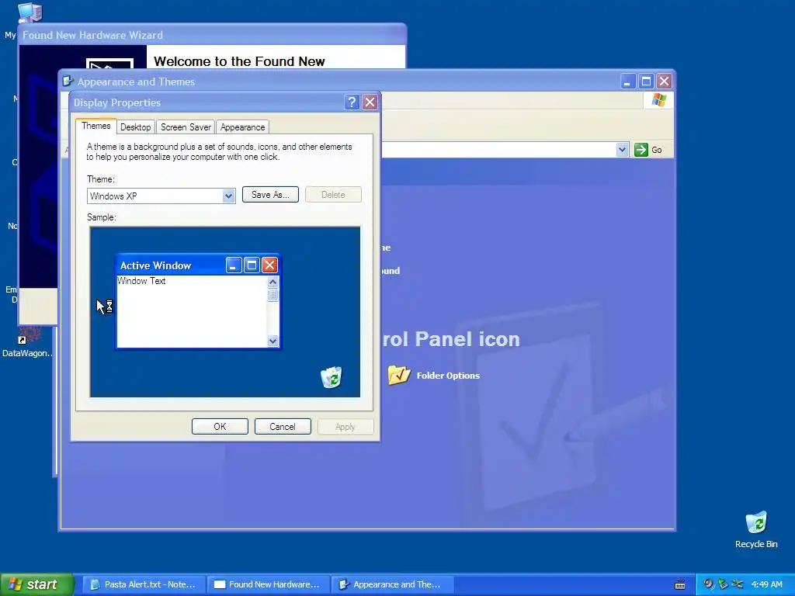Click the Windows flag logo icon

[x=658, y=100]
